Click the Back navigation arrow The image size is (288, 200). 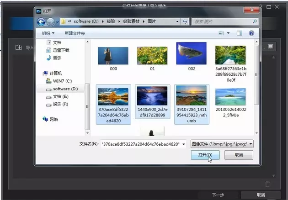tap(41, 22)
